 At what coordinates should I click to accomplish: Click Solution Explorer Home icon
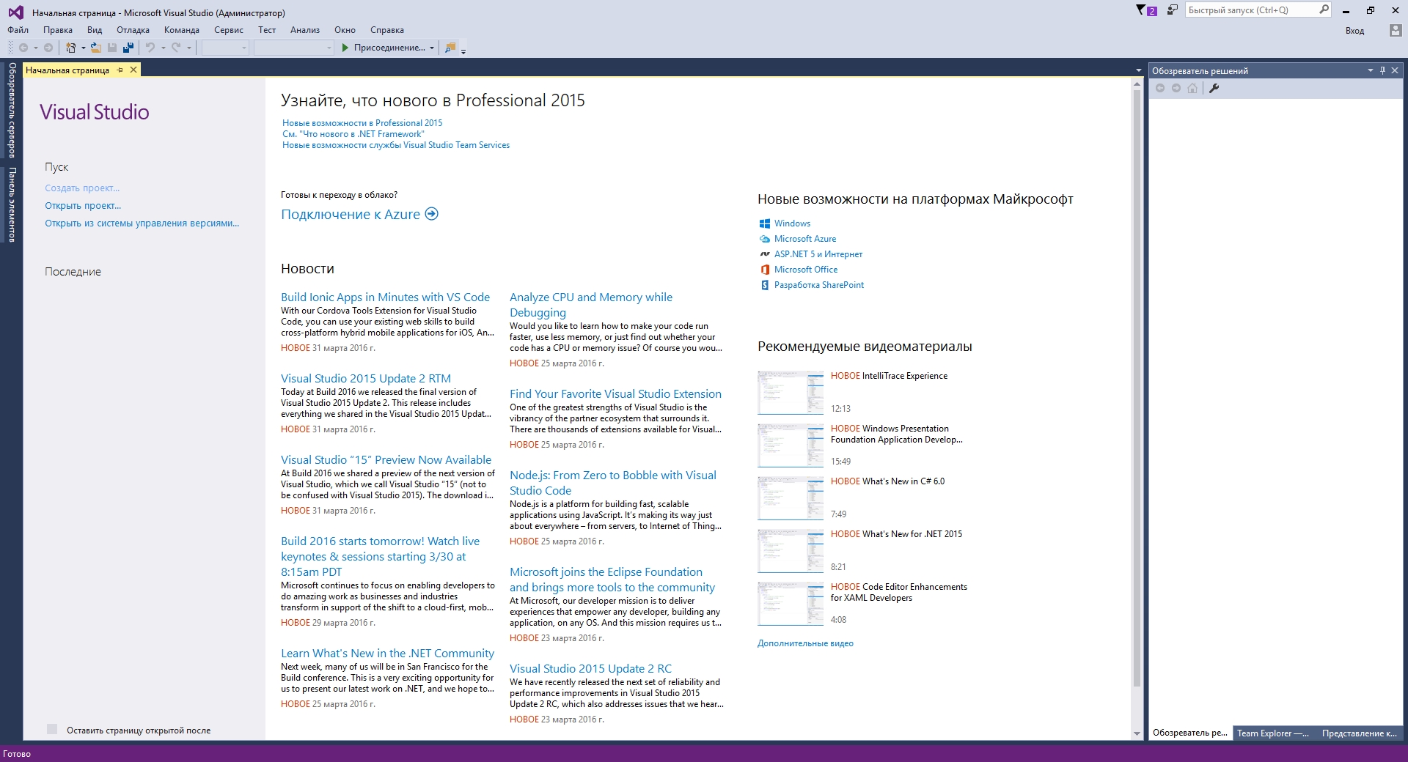pos(1192,88)
